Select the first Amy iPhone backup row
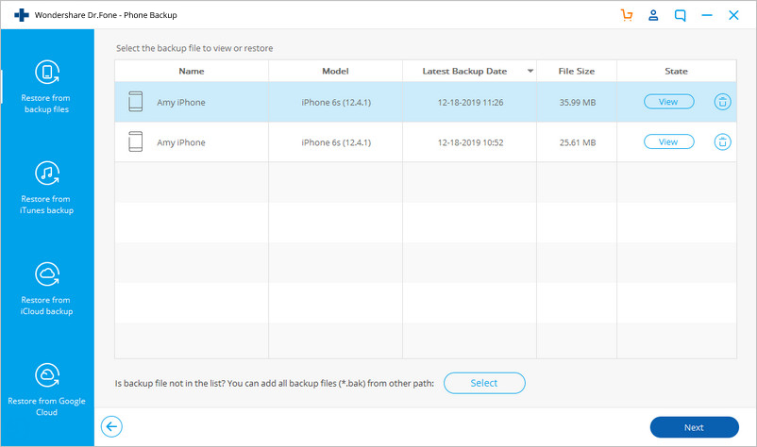The width and height of the screenshot is (757, 447). click(x=426, y=102)
